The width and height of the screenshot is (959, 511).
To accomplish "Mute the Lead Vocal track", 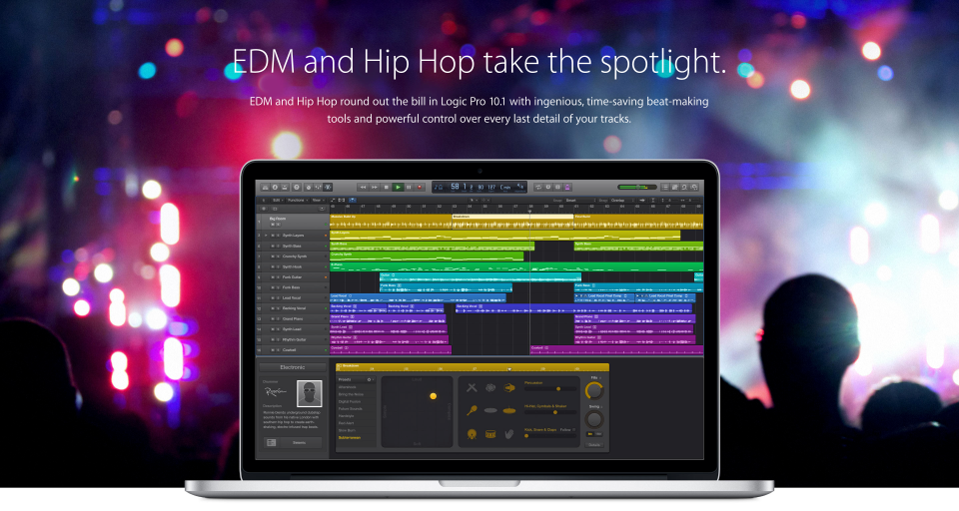I will click(273, 297).
